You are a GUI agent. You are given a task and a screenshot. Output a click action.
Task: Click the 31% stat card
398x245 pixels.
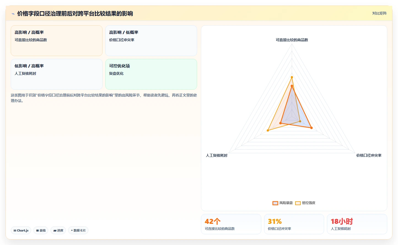point(294,224)
